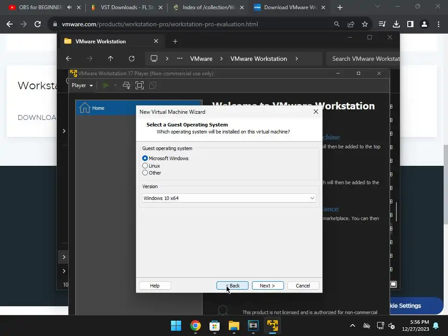Screen dimensions: 448x336
Task: Open the Chrome profile icon
Action: (x=424, y=24)
